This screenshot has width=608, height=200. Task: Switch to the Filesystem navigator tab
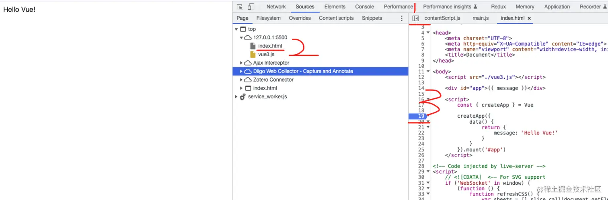pos(269,18)
